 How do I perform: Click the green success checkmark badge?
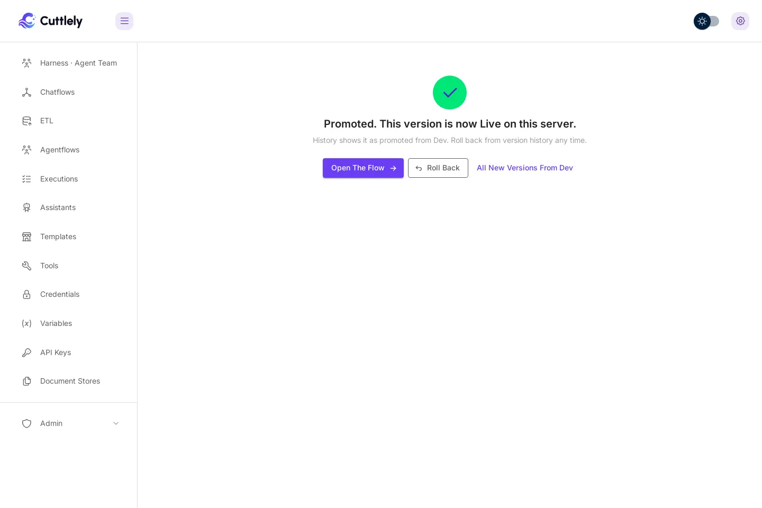(450, 93)
